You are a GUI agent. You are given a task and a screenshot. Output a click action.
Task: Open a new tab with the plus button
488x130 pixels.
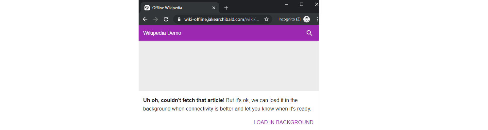point(226,8)
